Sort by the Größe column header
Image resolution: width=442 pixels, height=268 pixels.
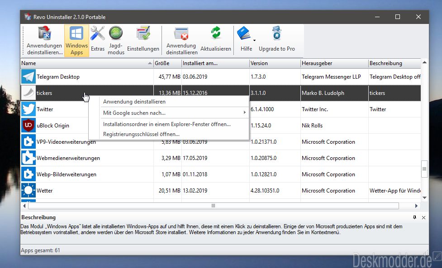(167, 63)
